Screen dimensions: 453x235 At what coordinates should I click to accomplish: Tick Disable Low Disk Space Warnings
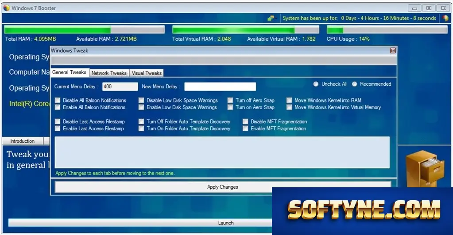tap(141, 100)
